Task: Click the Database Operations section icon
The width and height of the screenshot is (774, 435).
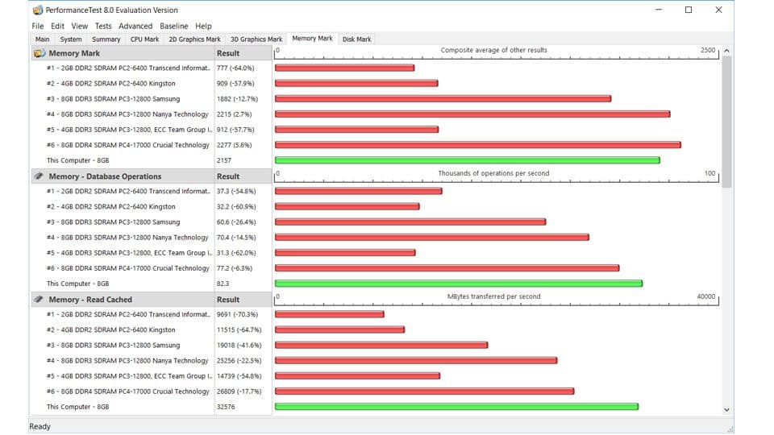Action: (39, 176)
